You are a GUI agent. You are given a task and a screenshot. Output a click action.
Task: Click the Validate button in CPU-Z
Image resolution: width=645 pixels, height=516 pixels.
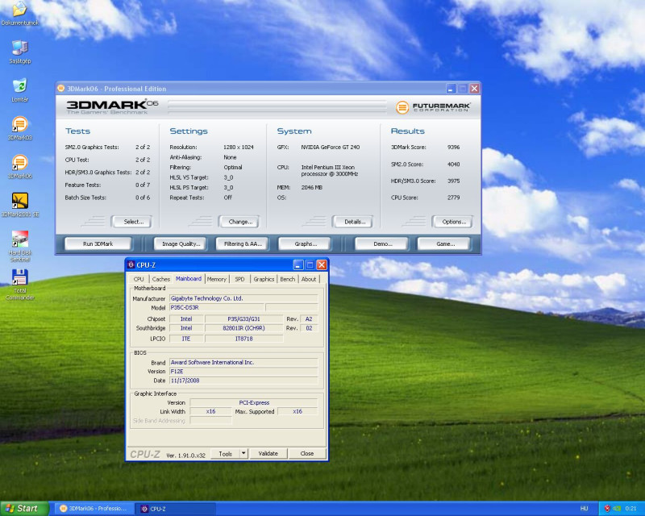point(268,453)
